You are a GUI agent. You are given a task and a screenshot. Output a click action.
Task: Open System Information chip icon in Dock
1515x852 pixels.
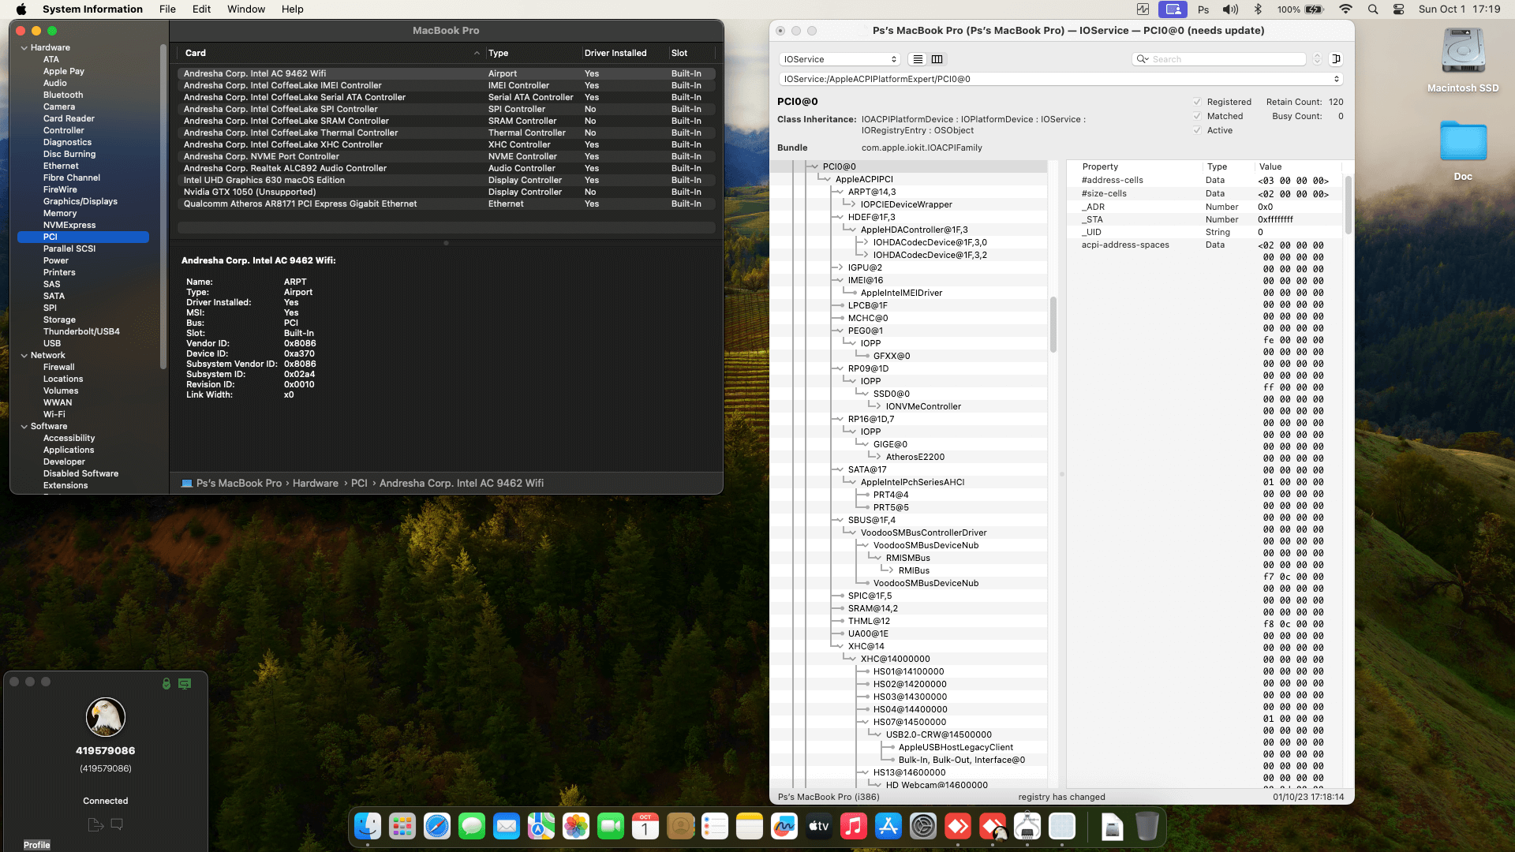point(1027,826)
